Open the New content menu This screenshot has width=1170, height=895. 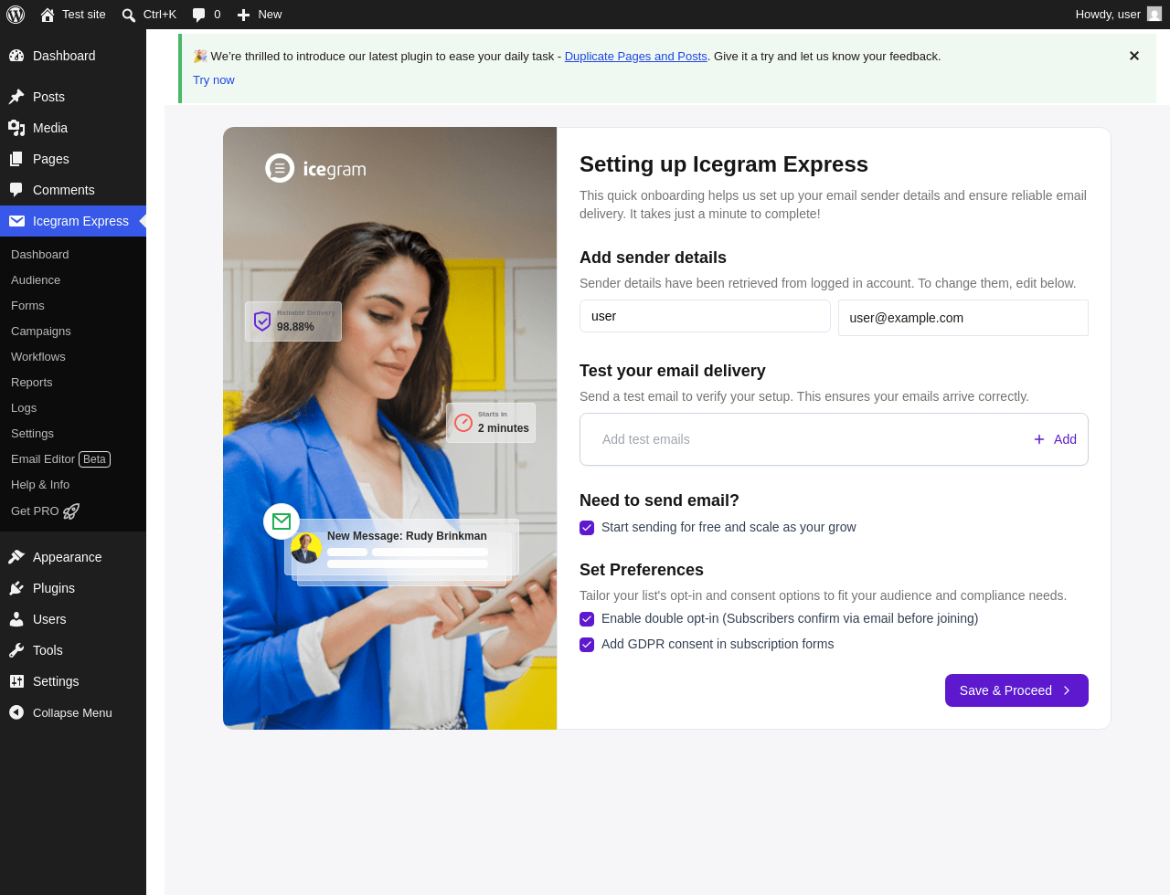click(260, 15)
